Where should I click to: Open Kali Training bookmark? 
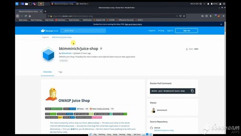[x=35, y=20]
